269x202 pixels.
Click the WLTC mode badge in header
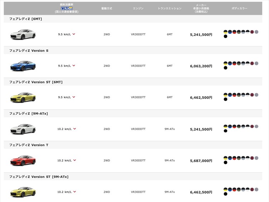(67, 8)
